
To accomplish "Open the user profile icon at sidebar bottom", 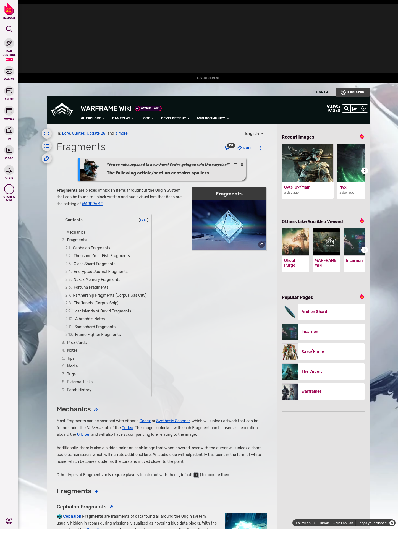I will pyautogui.click(x=9, y=521).
